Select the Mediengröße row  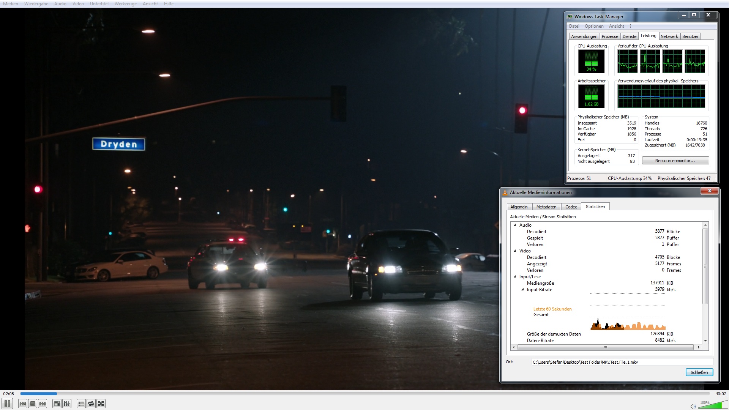pyautogui.click(x=607, y=283)
